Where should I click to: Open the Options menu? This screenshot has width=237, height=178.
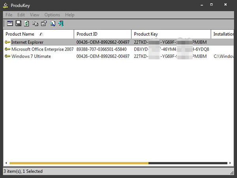click(x=52, y=15)
